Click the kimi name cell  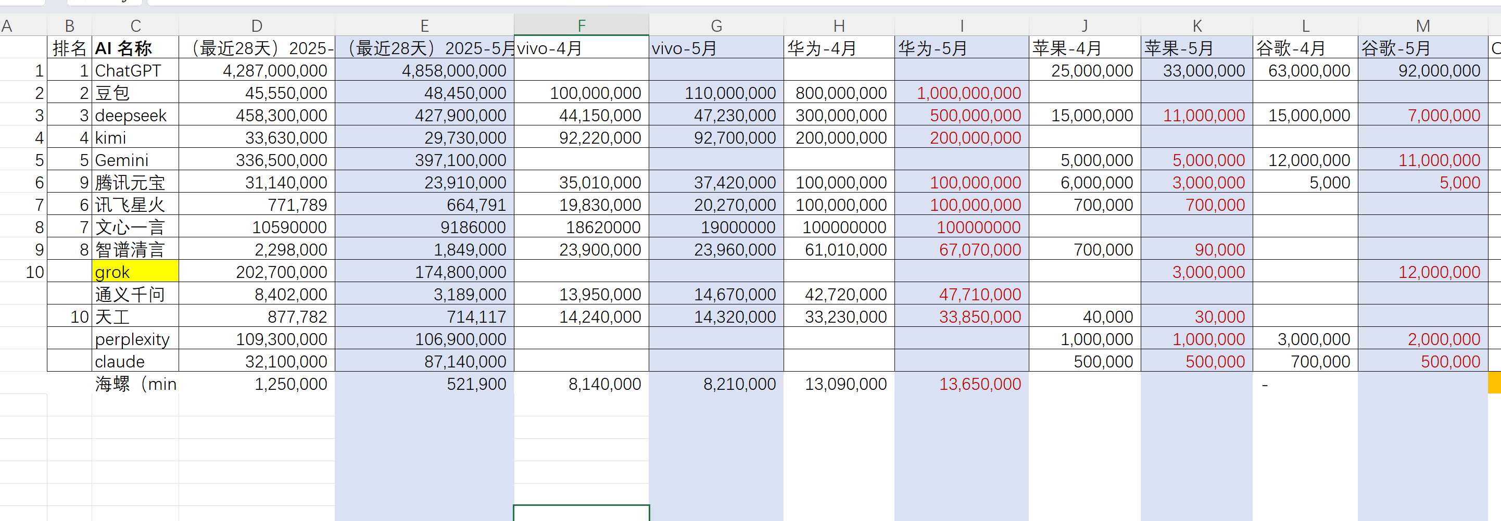135,137
